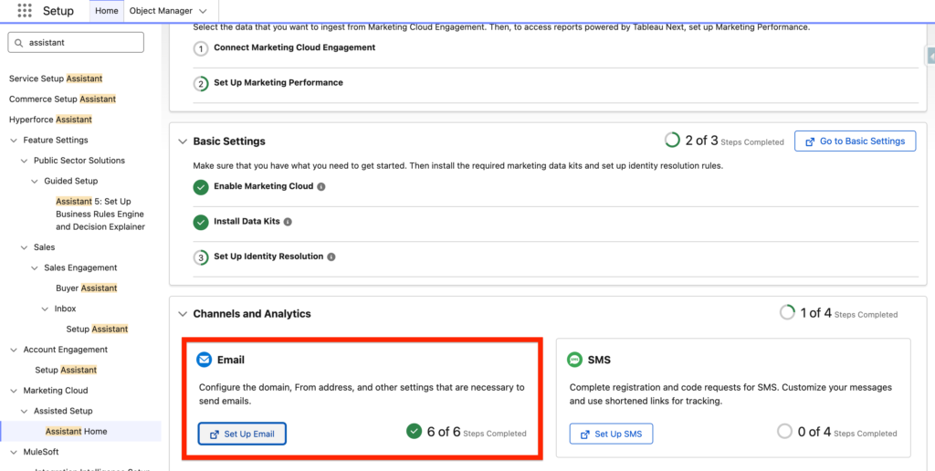Collapse the Channels and Analytics section

(182, 314)
